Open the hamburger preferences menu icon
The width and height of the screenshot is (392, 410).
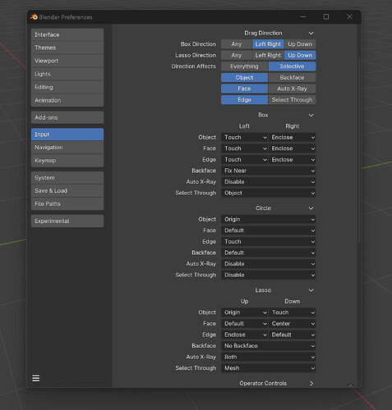point(36,378)
